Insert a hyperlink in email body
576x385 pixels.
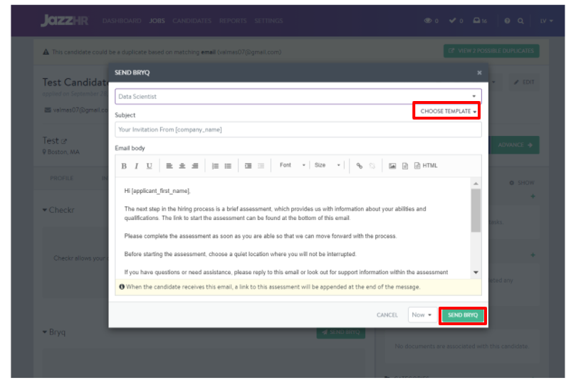[x=359, y=166]
